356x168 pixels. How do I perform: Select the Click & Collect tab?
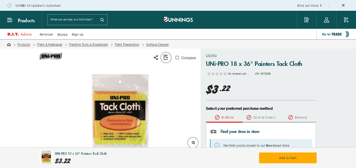pos(261,117)
